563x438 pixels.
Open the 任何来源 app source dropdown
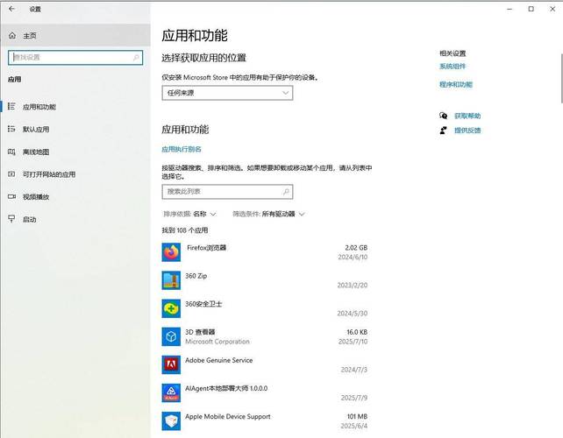click(x=227, y=93)
